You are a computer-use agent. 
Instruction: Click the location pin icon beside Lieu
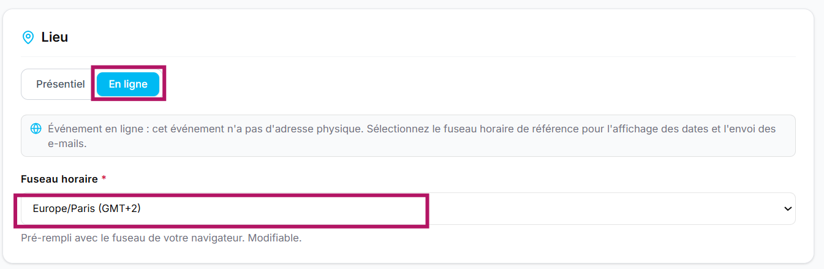coord(28,37)
